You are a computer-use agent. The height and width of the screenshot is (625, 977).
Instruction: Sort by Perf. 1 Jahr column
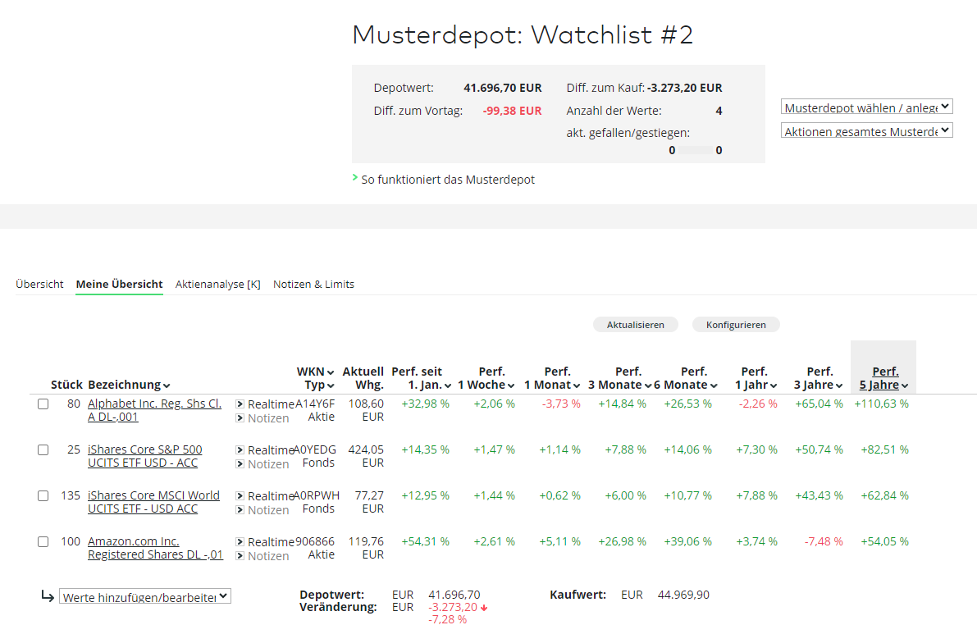tap(755, 378)
